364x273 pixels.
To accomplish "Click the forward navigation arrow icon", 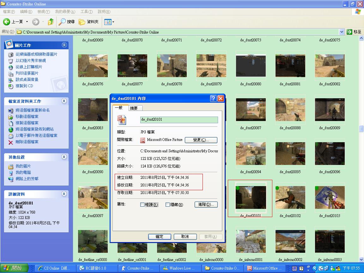I will [x=35, y=22].
